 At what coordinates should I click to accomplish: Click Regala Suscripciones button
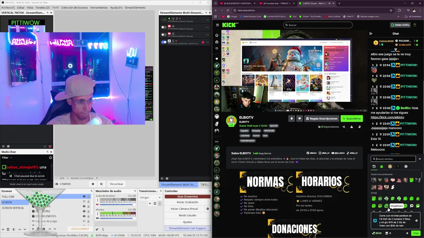322,118
